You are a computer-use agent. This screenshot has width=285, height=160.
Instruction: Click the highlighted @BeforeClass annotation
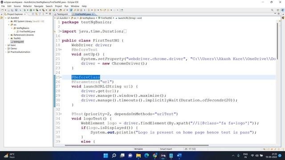(85, 77)
